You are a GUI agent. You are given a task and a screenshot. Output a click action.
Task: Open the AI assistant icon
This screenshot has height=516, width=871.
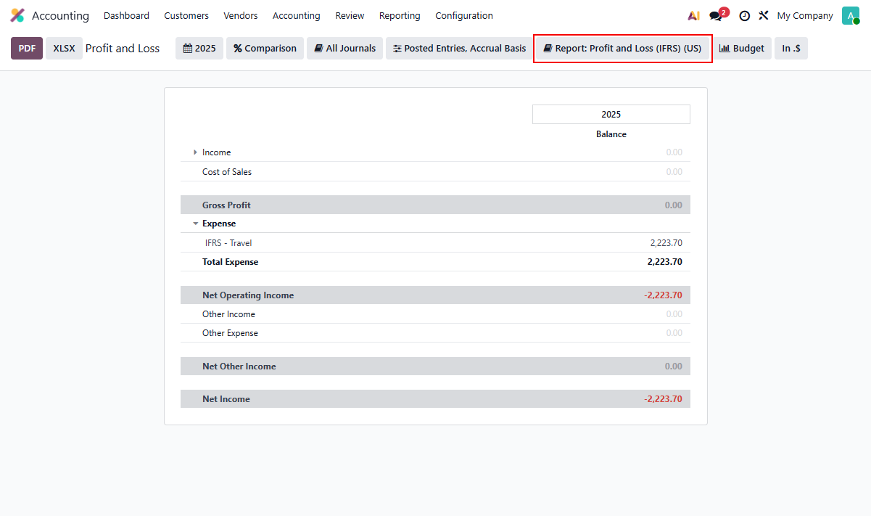693,15
